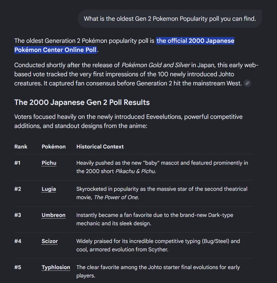Click The Power of One italic text
Viewport: 277px width, 283px height.
[x=116, y=197]
